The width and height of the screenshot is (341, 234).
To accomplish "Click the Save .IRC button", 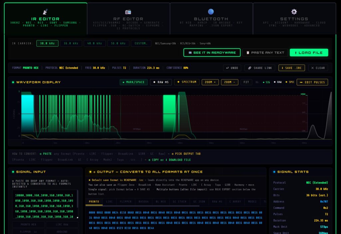I will pyautogui.click(x=292, y=68).
